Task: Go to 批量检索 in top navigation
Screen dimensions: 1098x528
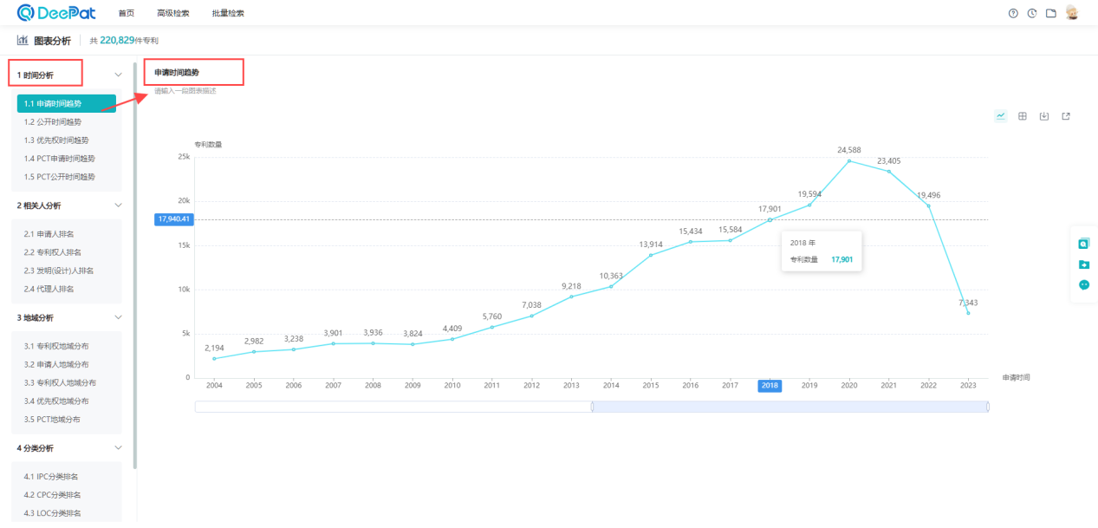Action: (x=228, y=14)
